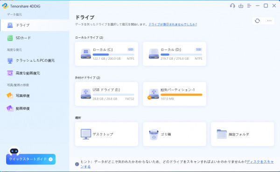Viewport: 280px width, 172px height.
Task: Open the three-dots more options button
Action: (269, 21)
